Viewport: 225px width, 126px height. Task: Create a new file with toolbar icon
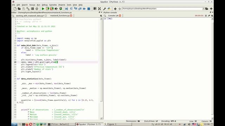15,9
